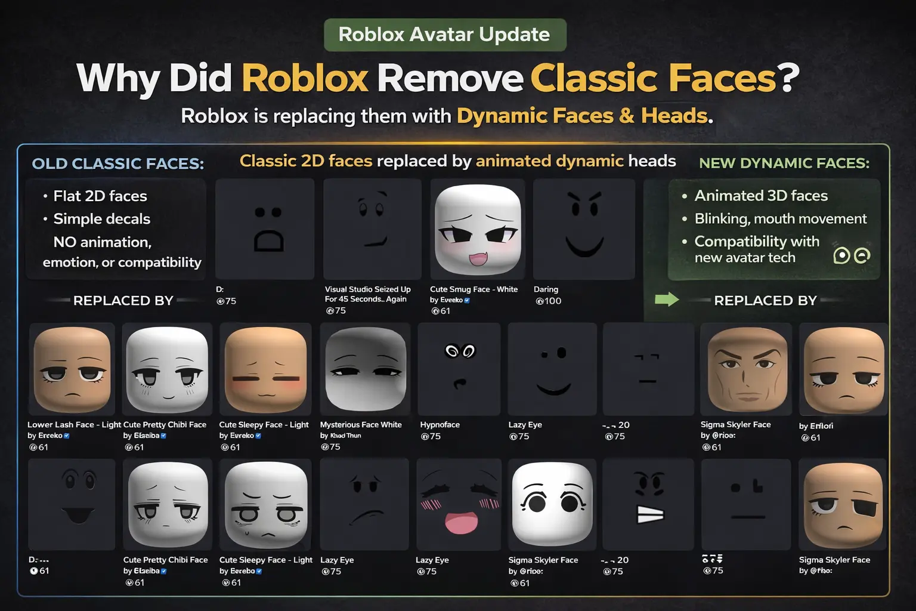Click the Roblox Avatar Update banner
Viewport: 916px width, 611px height.
[445, 34]
